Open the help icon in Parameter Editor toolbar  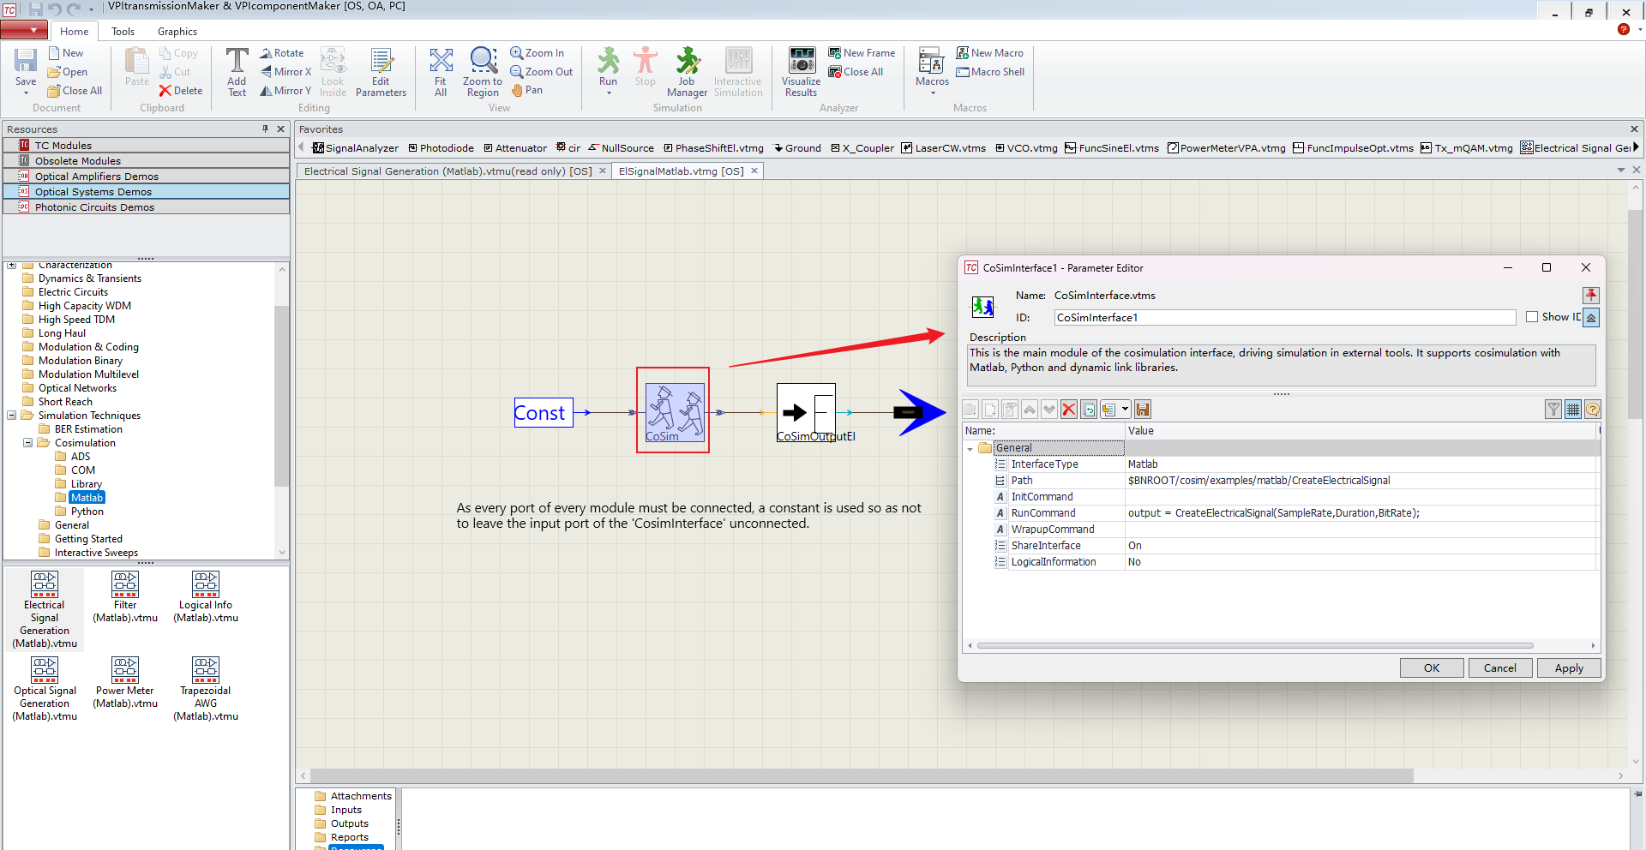coord(1593,410)
